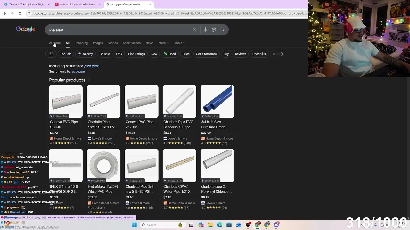Screen dimensions: 410x230
Task: Search only for pcp pipe link
Action: tap(78, 72)
